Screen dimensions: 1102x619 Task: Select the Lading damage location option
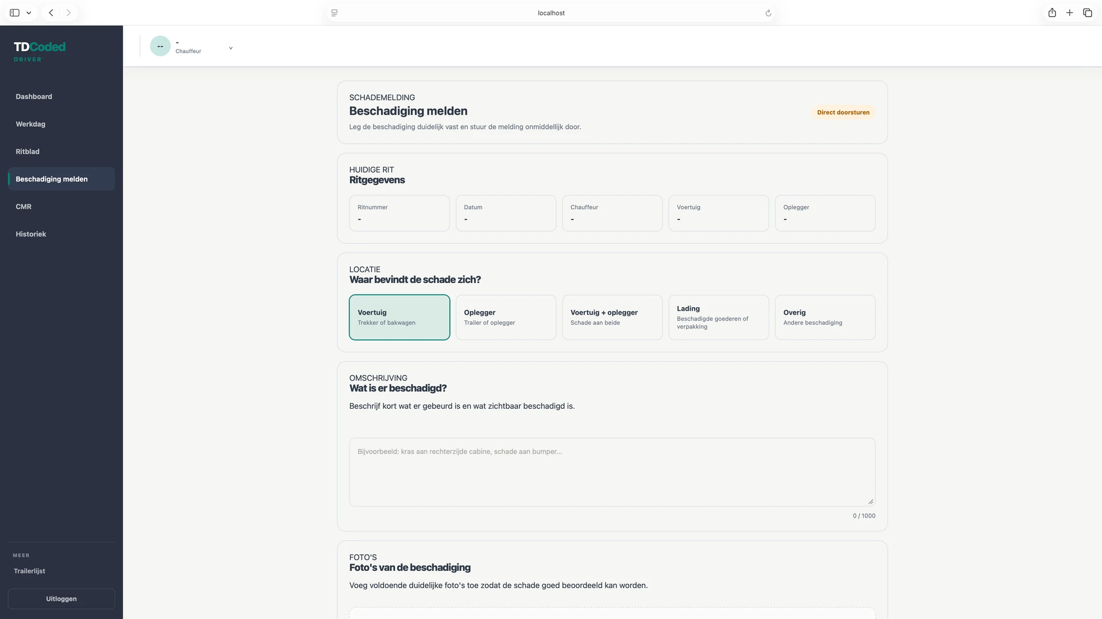(719, 318)
